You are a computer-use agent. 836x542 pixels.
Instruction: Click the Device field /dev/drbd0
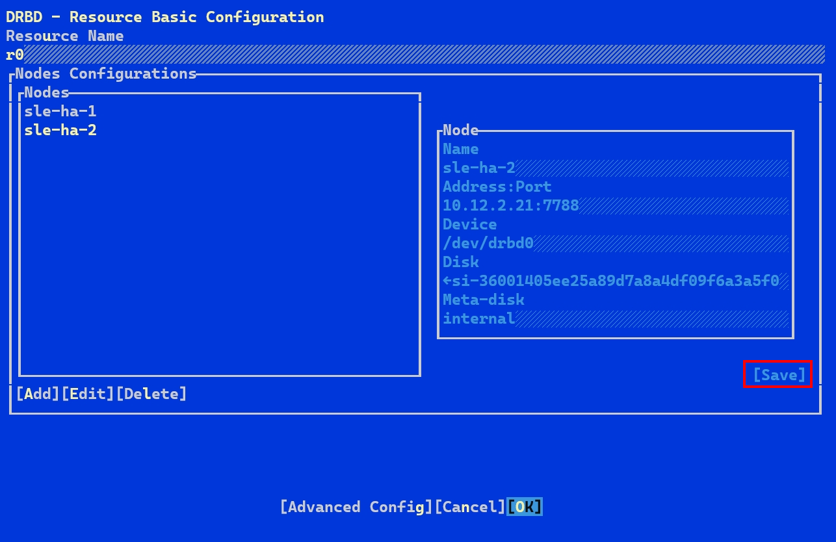click(x=616, y=244)
